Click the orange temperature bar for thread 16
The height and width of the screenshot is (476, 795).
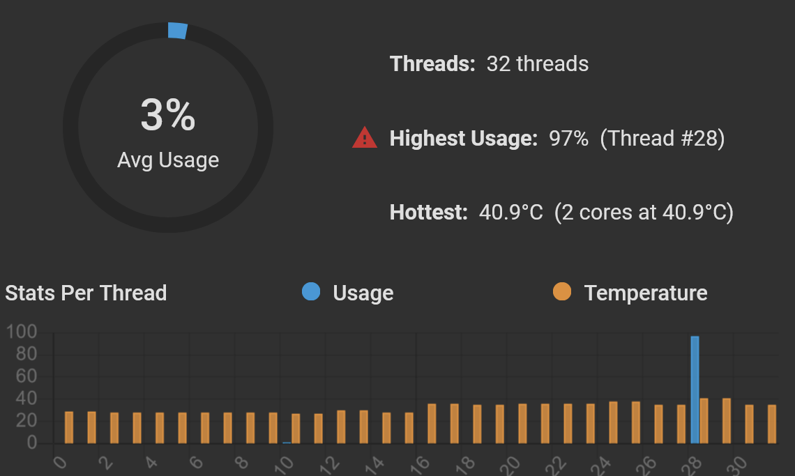click(432, 424)
